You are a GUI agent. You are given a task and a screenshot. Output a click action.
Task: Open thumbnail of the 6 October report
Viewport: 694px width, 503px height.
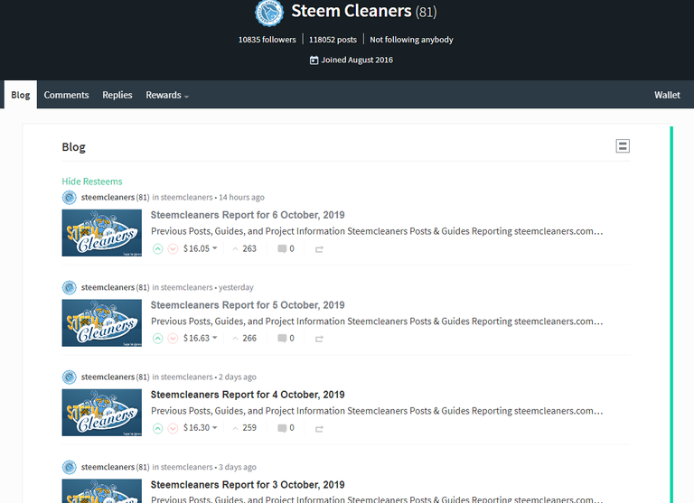[102, 233]
